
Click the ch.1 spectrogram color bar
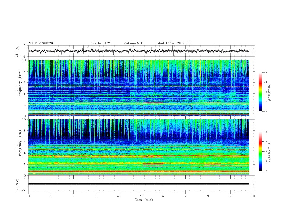pos(261,92)
